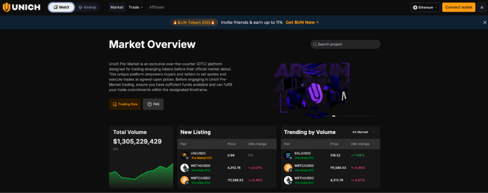Screen dimensions: 488x193
Task: Click the $1,305,229,429 total volume figure
Action: click(137, 142)
